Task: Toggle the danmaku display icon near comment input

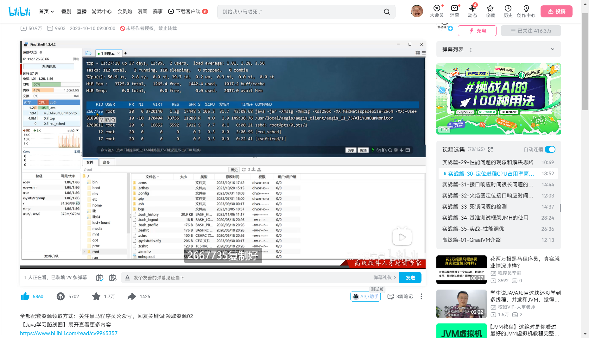Action: point(99,278)
